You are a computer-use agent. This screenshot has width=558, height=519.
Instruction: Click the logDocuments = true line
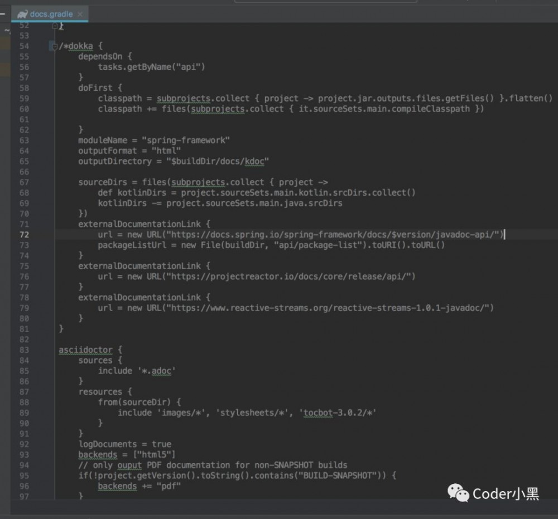coord(124,444)
